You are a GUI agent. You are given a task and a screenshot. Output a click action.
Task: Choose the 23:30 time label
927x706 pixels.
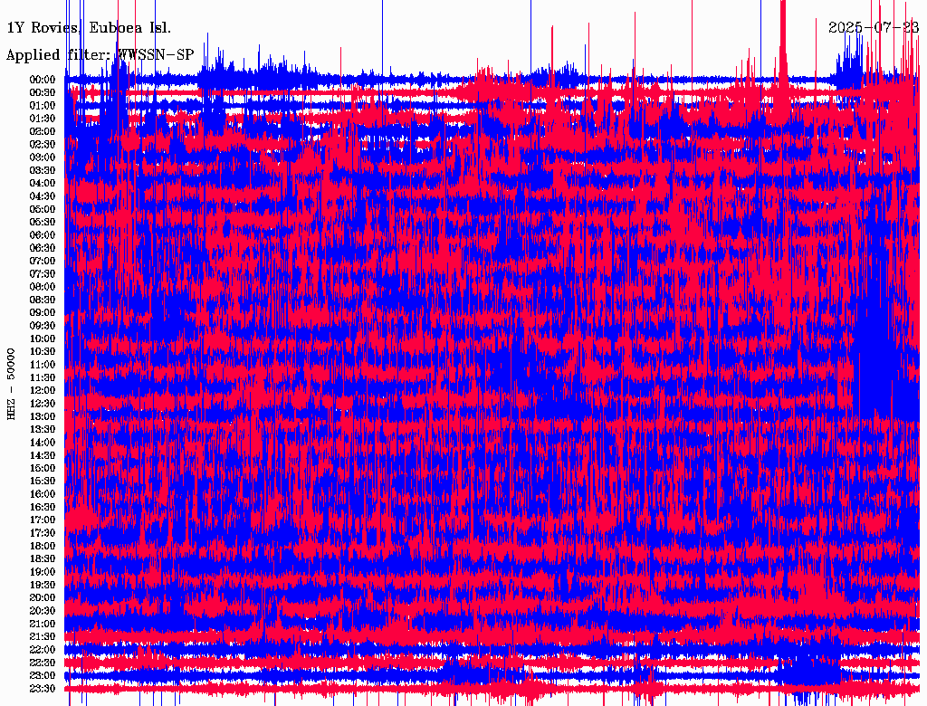click(x=43, y=688)
